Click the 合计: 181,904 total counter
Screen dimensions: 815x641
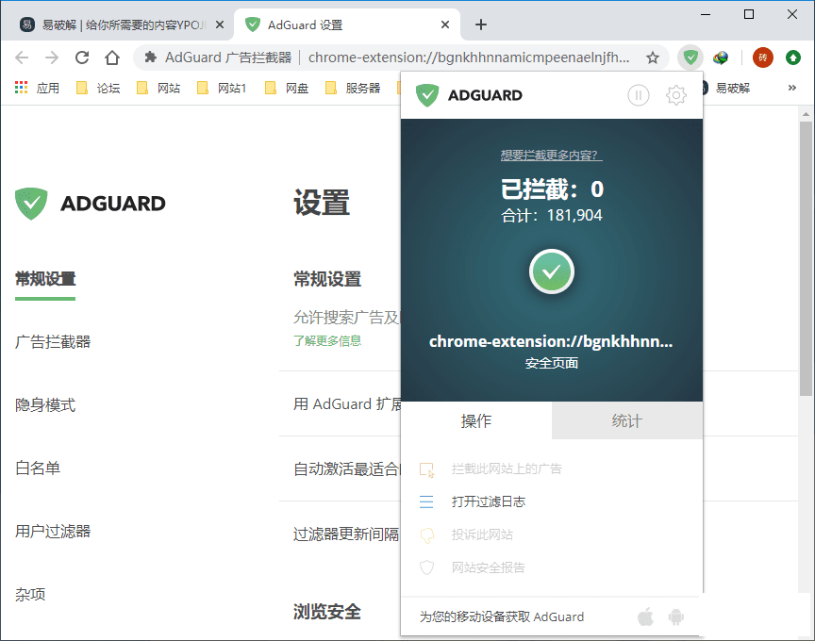(552, 215)
